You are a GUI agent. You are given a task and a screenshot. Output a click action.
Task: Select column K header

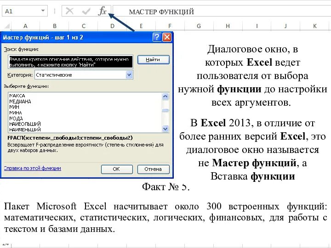314,26
